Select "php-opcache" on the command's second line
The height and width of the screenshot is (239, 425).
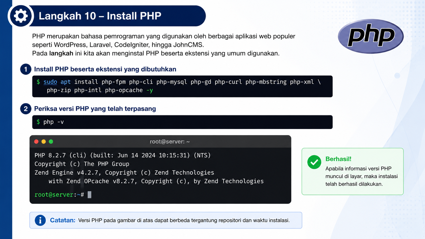(124, 90)
